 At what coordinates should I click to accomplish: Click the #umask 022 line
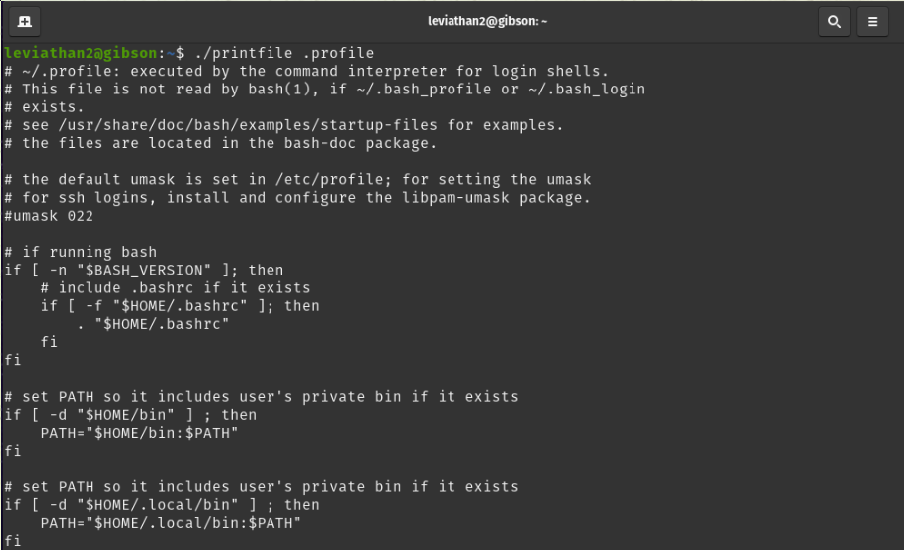[x=49, y=216]
